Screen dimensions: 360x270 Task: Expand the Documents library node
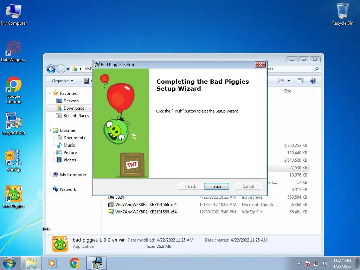pos(54,138)
